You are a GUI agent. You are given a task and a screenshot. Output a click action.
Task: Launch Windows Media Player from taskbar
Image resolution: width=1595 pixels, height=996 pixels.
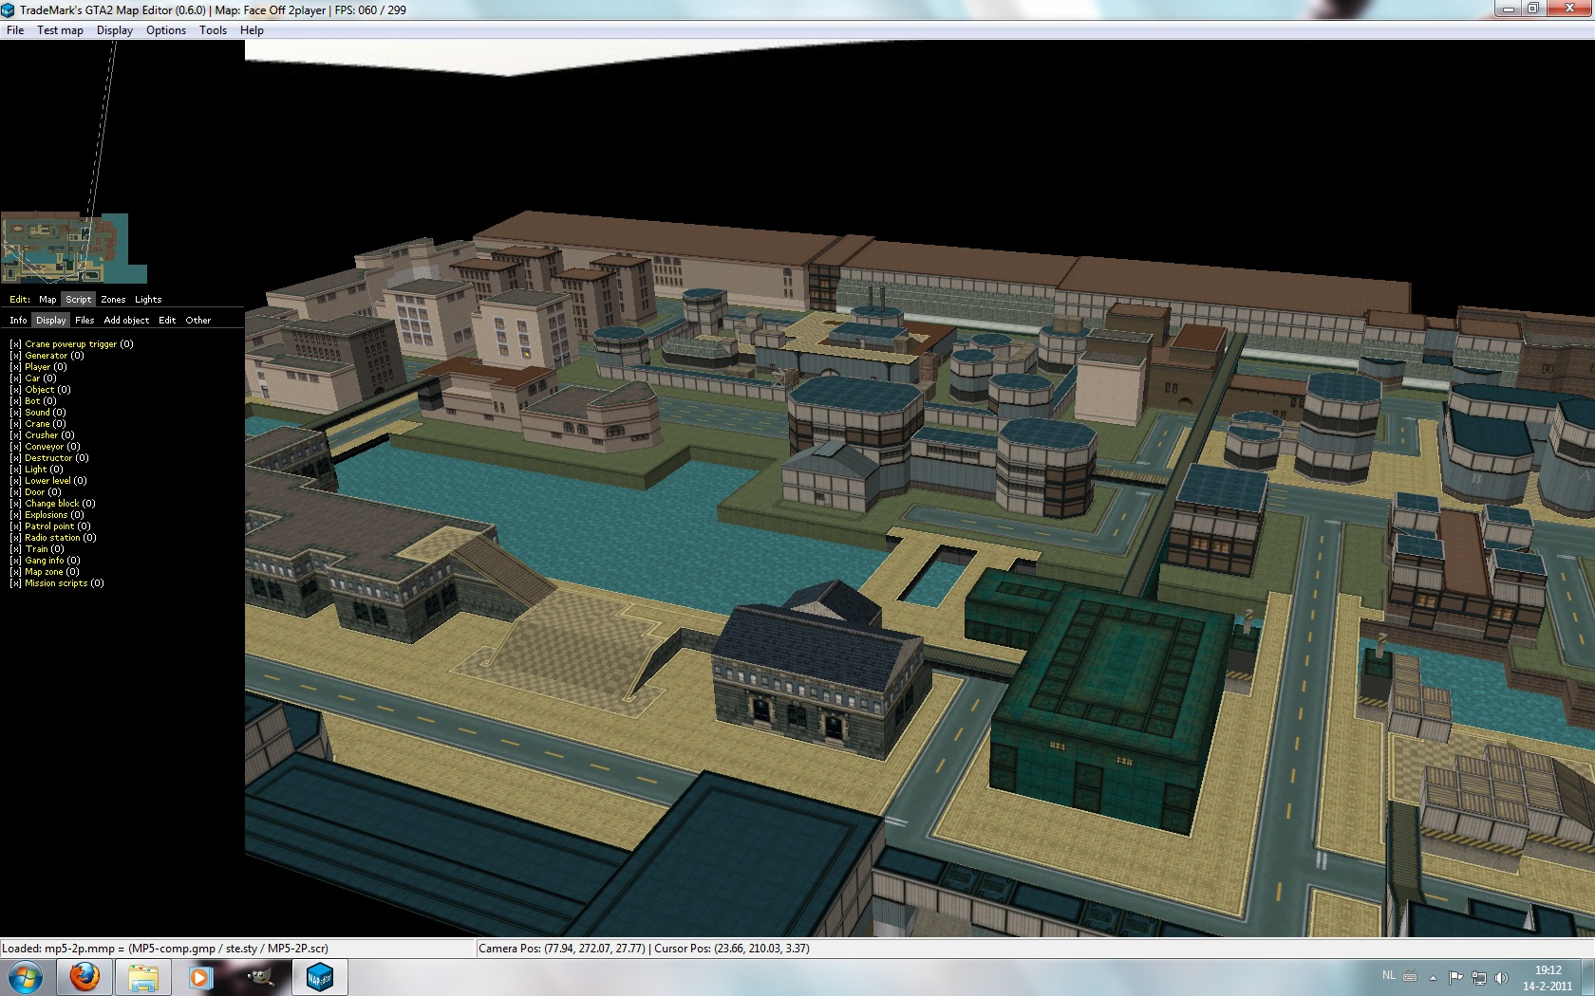(x=200, y=976)
